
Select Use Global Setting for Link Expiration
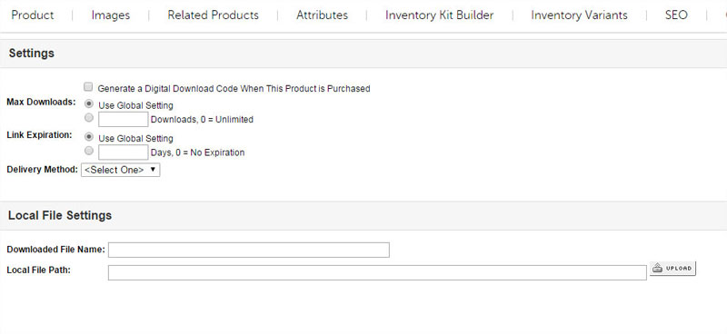pyautogui.click(x=89, y=137)
